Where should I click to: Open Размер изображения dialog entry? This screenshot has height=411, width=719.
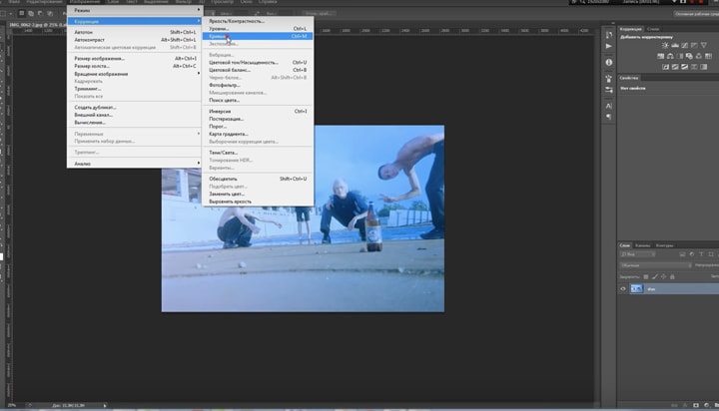pyautogui.click(x=135, y=59)
